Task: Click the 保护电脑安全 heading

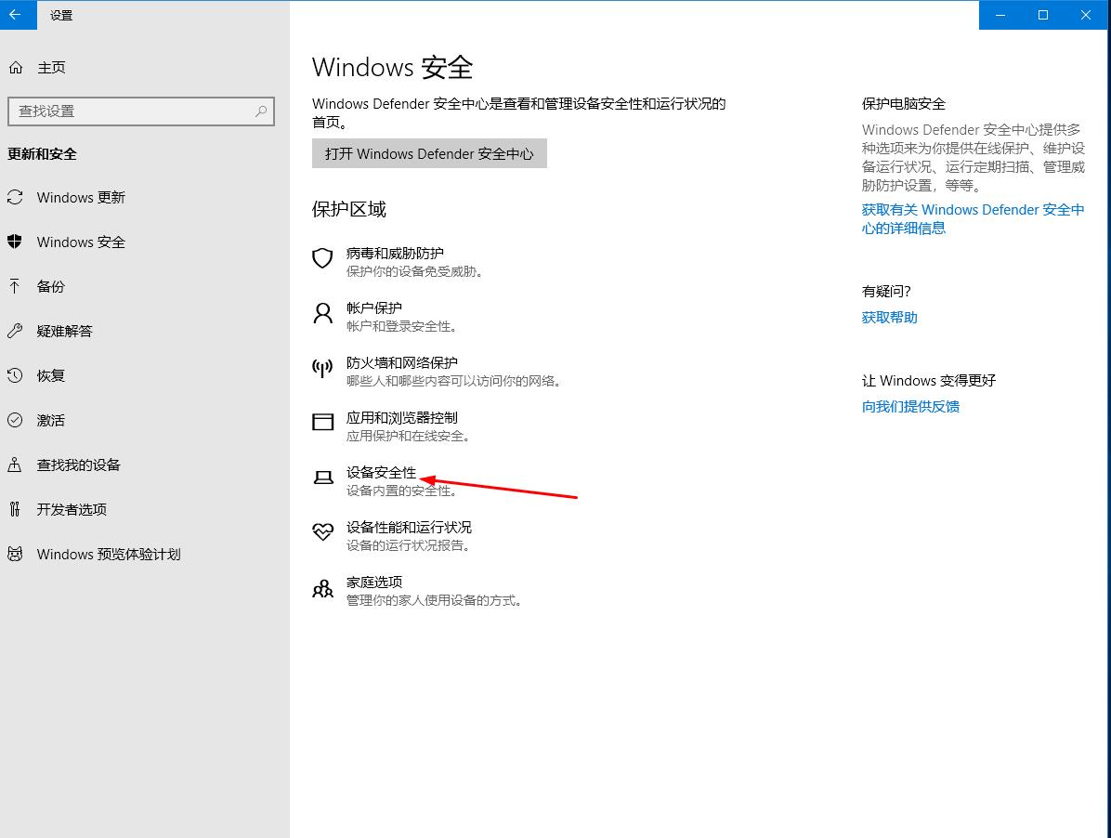Action: point(904,104)
